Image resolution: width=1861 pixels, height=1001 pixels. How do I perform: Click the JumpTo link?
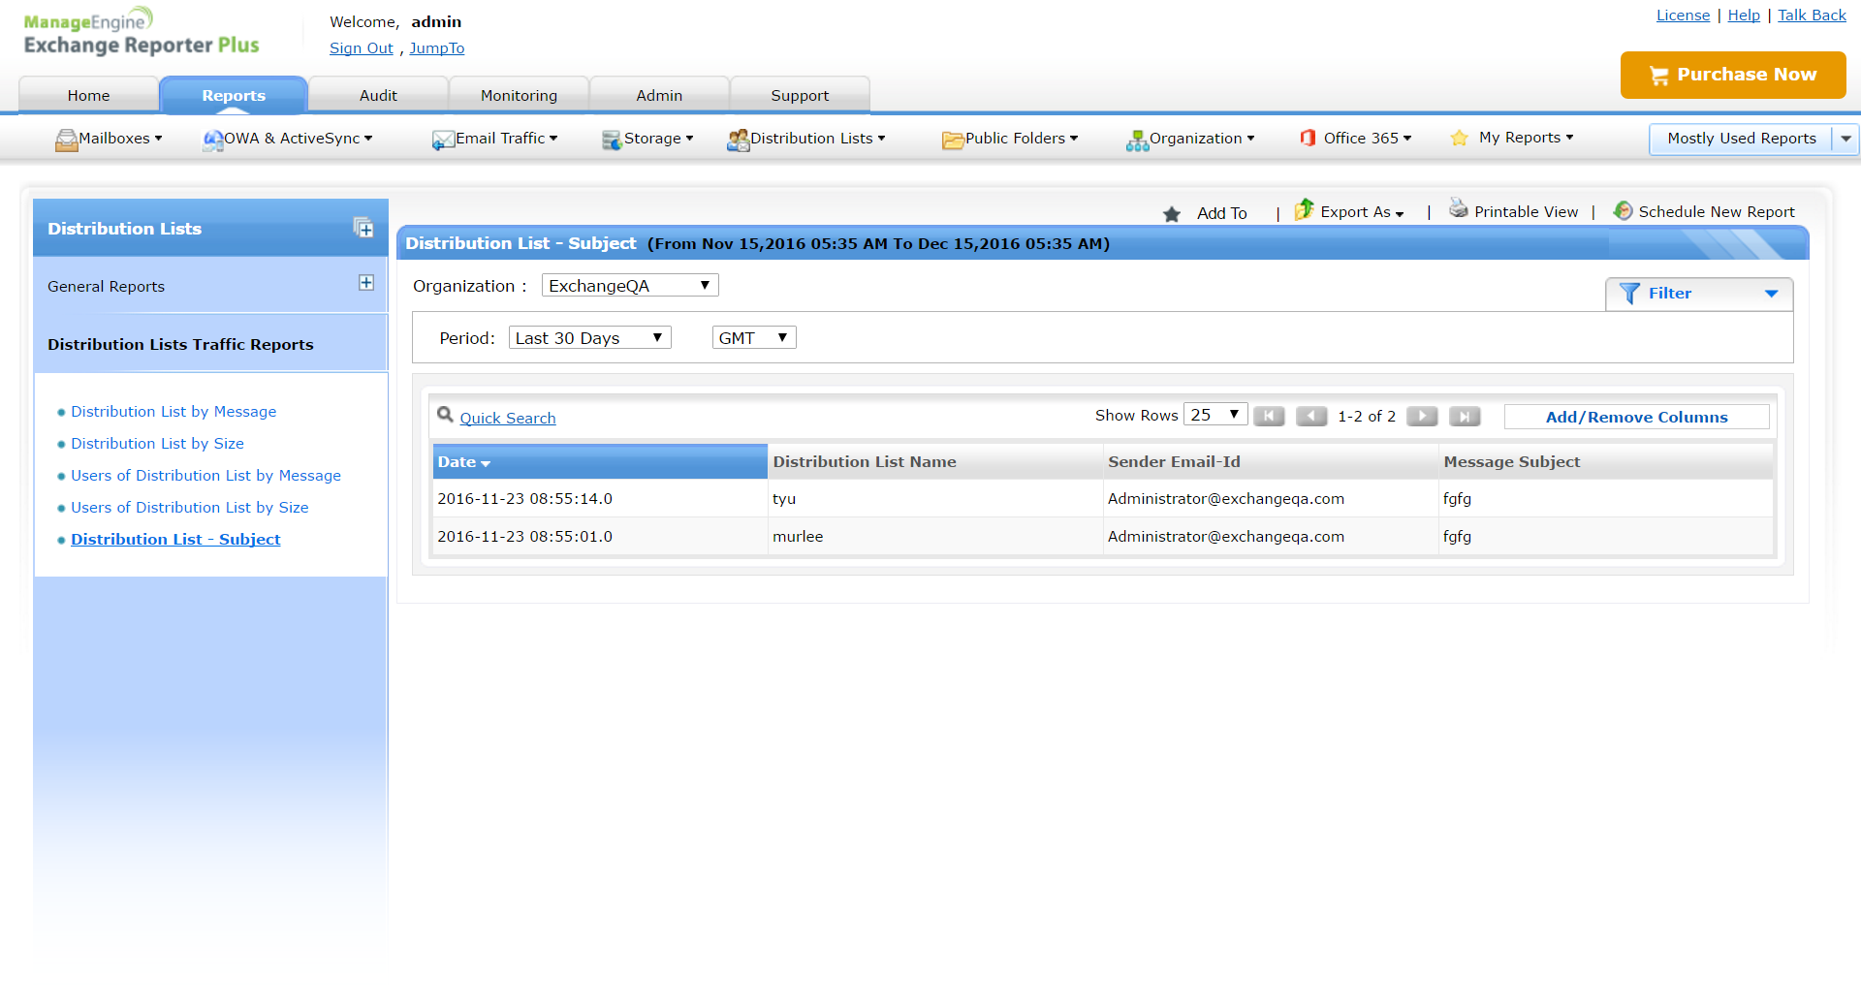[x=437, y=48]
